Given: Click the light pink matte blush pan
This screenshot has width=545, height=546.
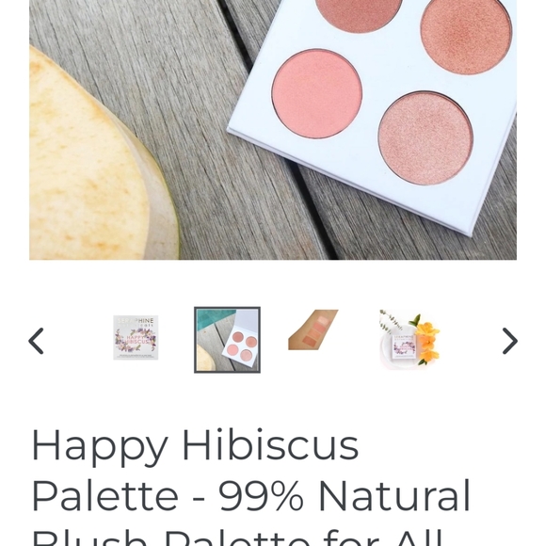Looking at the screenshot, I should click(x=317, y=94).
